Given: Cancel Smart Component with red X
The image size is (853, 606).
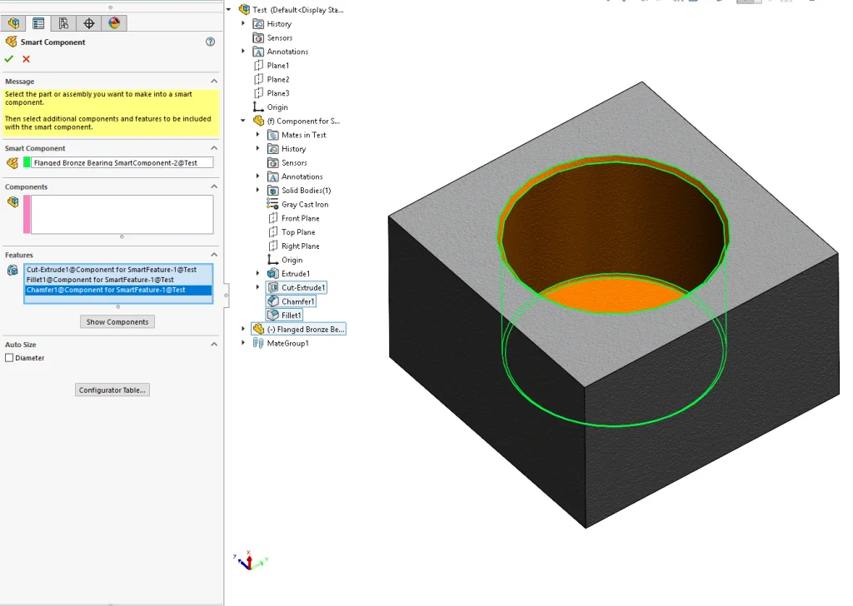Looking at the screenshot, I should pos(26,59).
